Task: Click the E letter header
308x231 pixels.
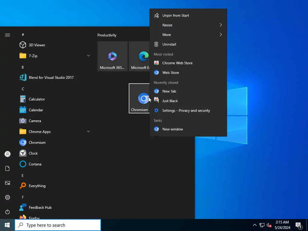Action: pyautogui.click(x=23, y=175)
